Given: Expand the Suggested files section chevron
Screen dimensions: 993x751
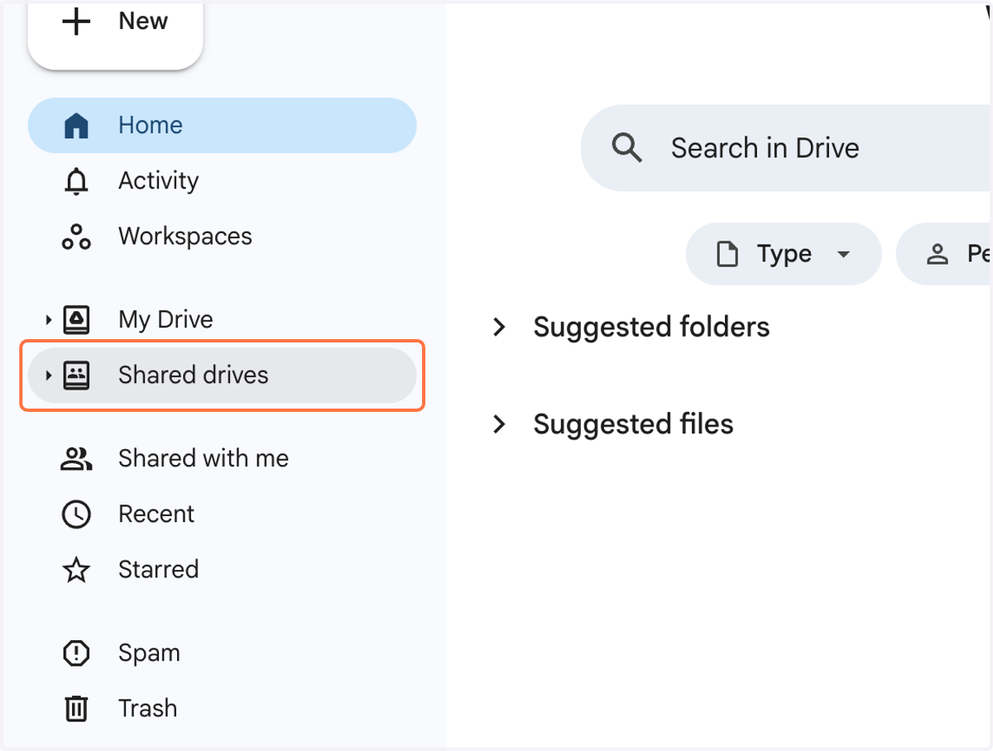Looking at the screenshot, I should click(499, 424).
